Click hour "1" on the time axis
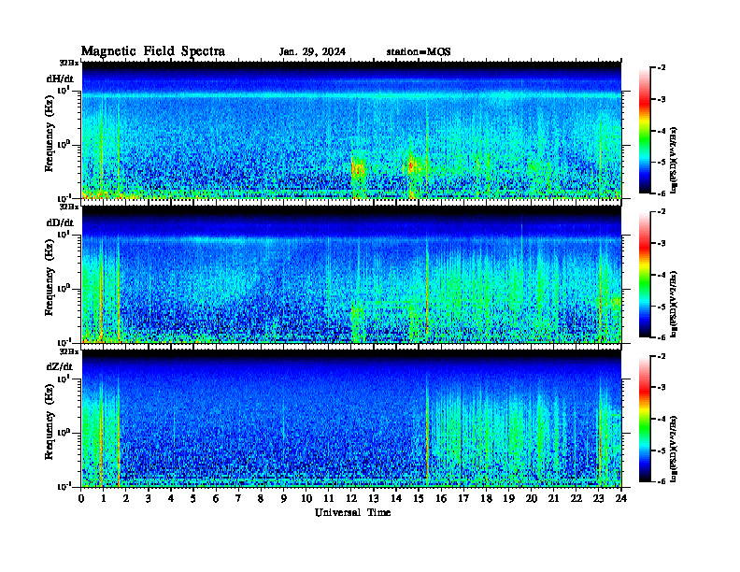 click(x=104, y=498)
